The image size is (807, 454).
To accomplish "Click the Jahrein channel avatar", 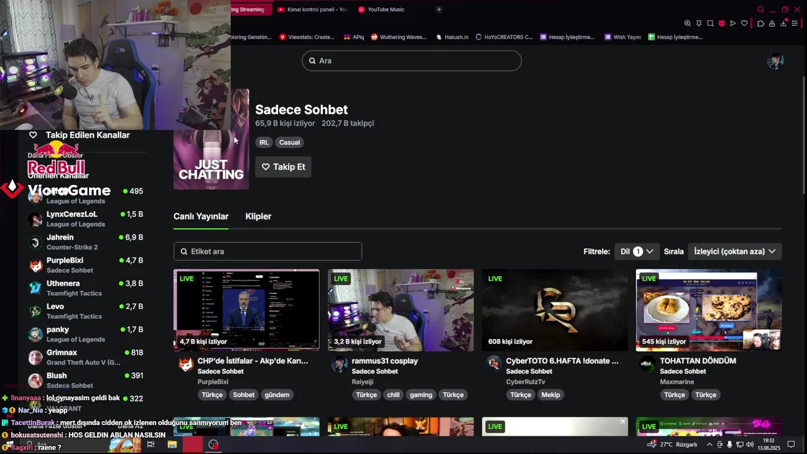I will tap(36, 242).
